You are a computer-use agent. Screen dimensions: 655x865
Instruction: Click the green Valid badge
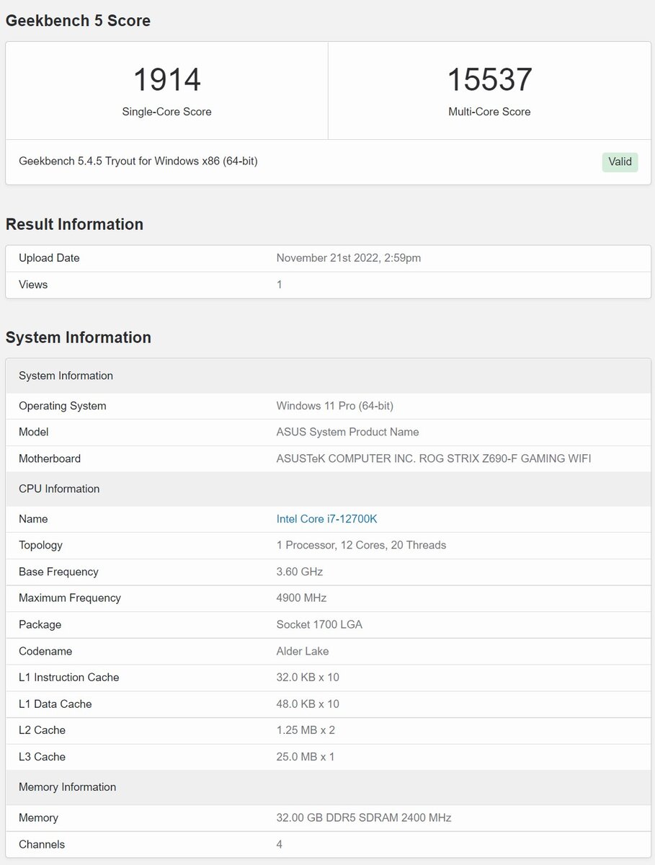[x=620, y=161]
